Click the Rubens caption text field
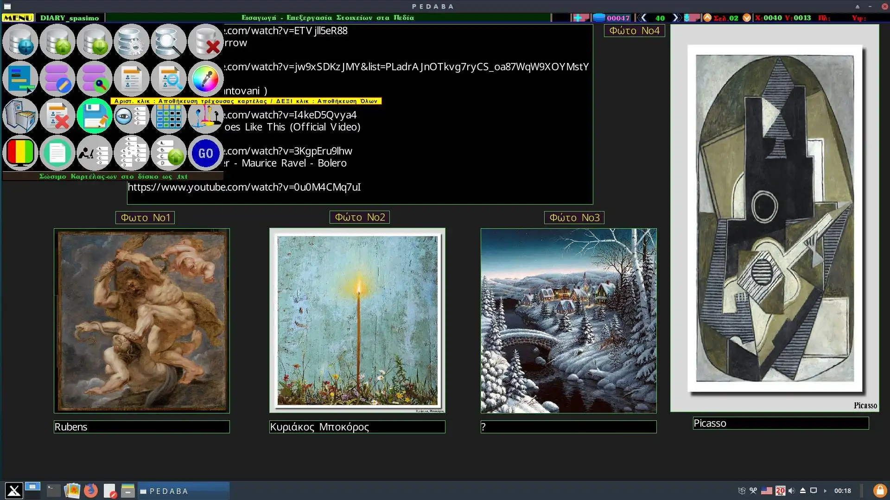 click(141, 427)
